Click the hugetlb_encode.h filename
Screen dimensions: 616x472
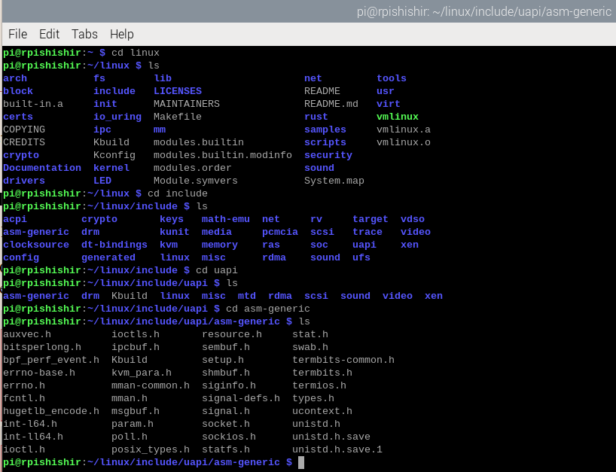pyautogui.click(x=51, y=411)
